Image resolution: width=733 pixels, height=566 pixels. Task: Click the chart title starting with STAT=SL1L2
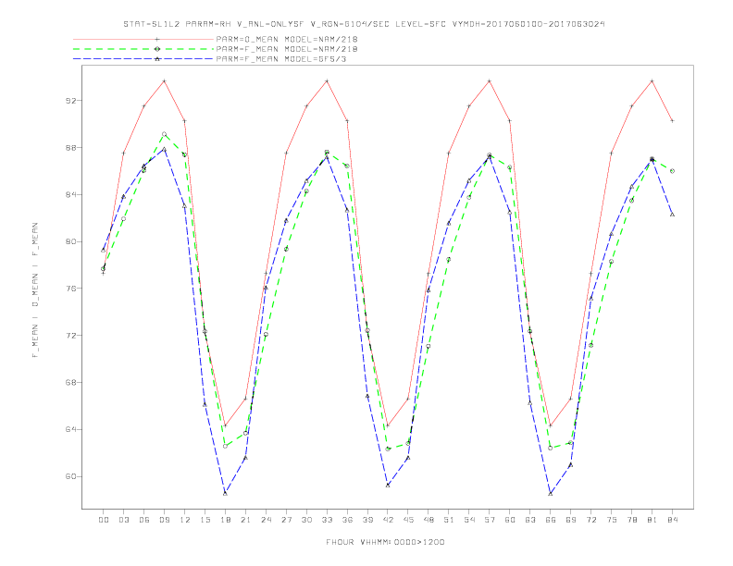(x=364, y=24)
